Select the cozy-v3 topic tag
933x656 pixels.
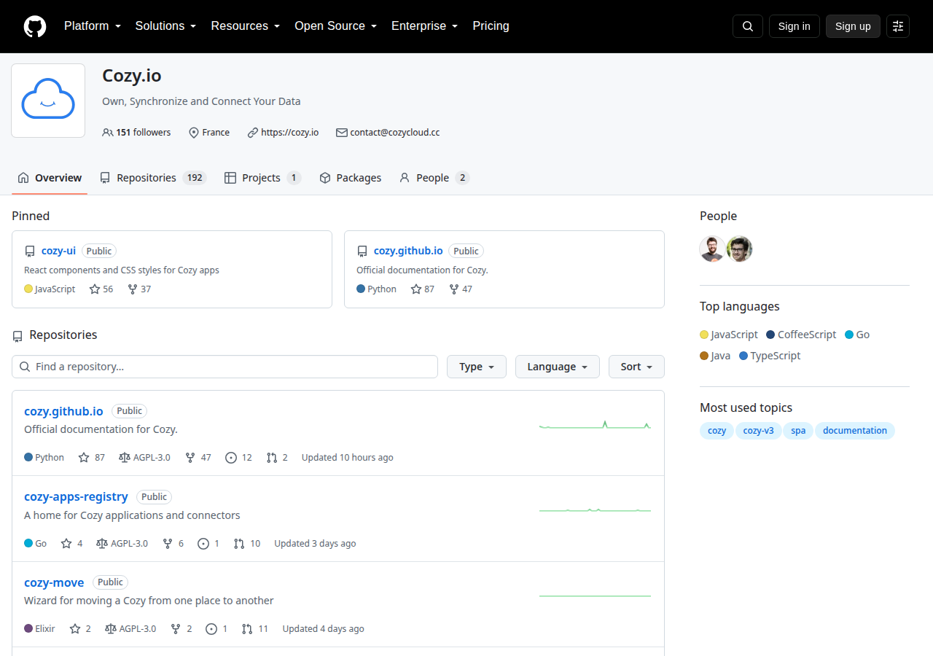(x=758, y=431)
